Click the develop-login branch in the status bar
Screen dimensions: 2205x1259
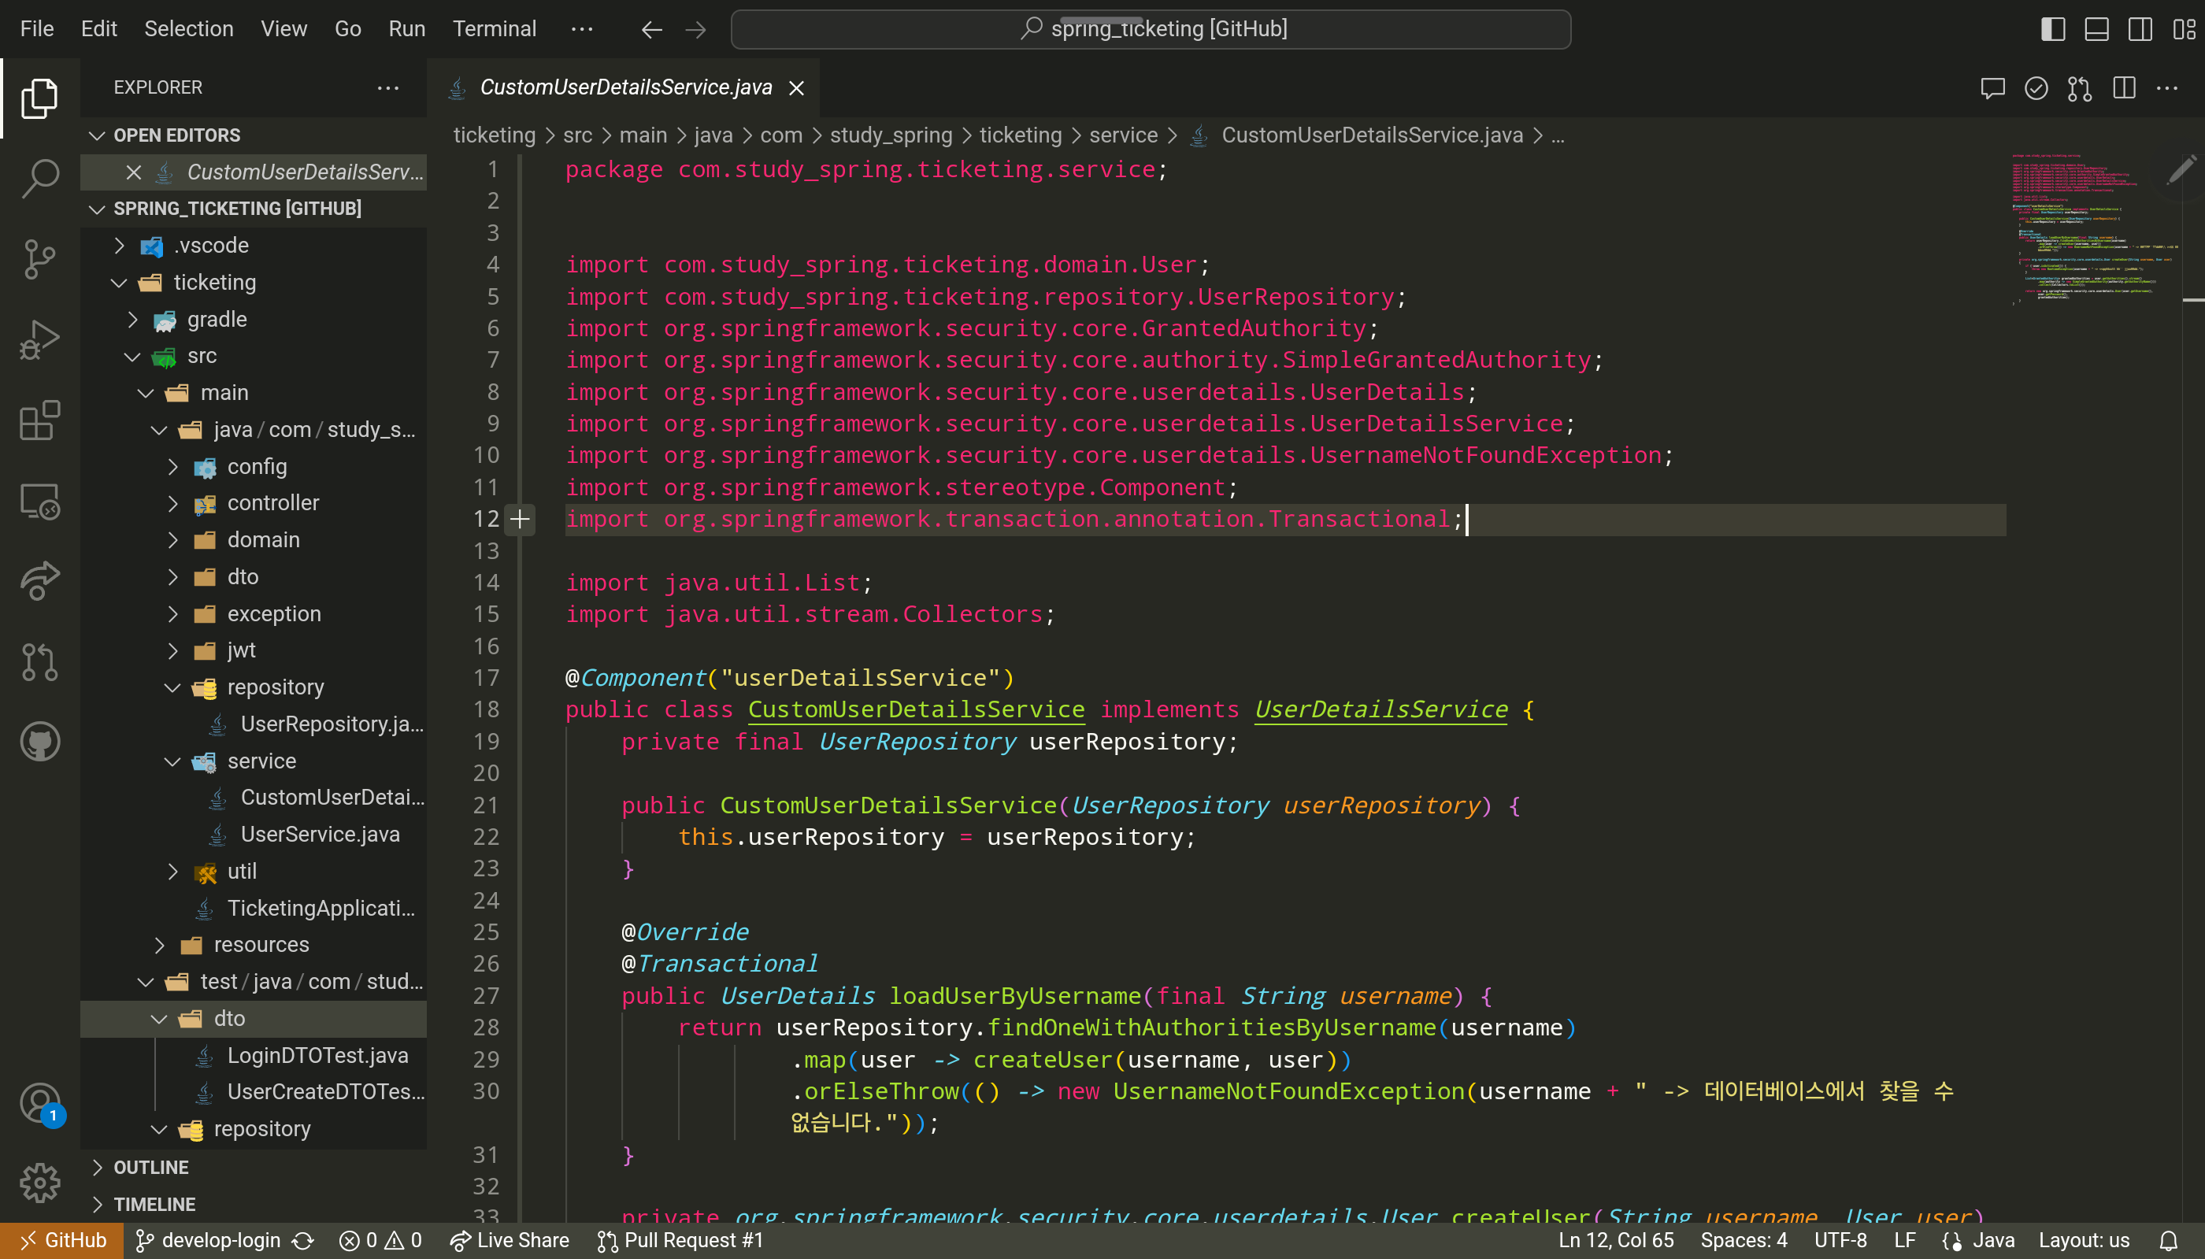(x=220, y=1241)
